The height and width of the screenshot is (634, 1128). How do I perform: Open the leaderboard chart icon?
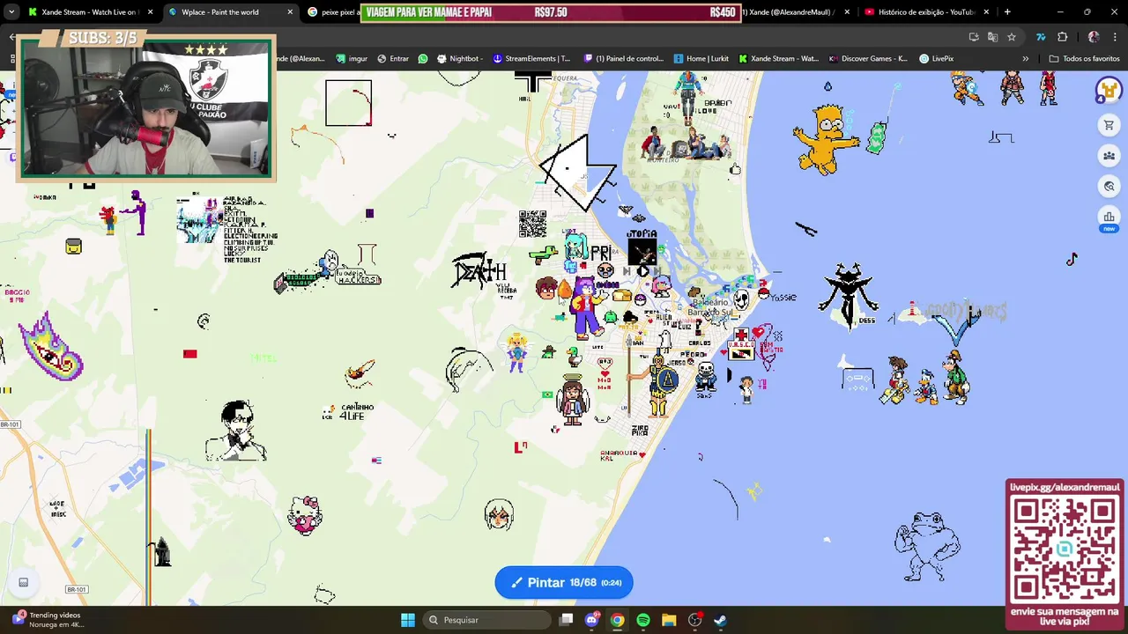pyautogui.click(x=1109, y=217)
